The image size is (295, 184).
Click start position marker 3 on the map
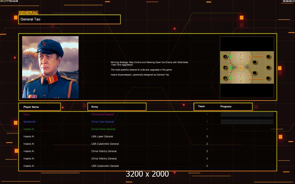tap(225, 67)
